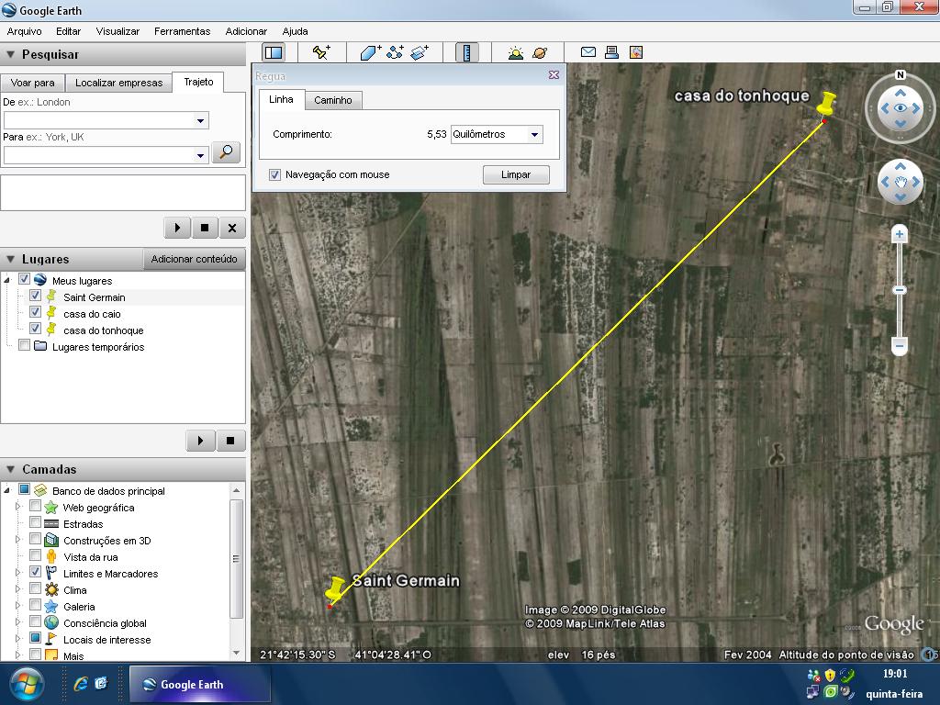Open the Ajuda menu

(x=295, y=31)
